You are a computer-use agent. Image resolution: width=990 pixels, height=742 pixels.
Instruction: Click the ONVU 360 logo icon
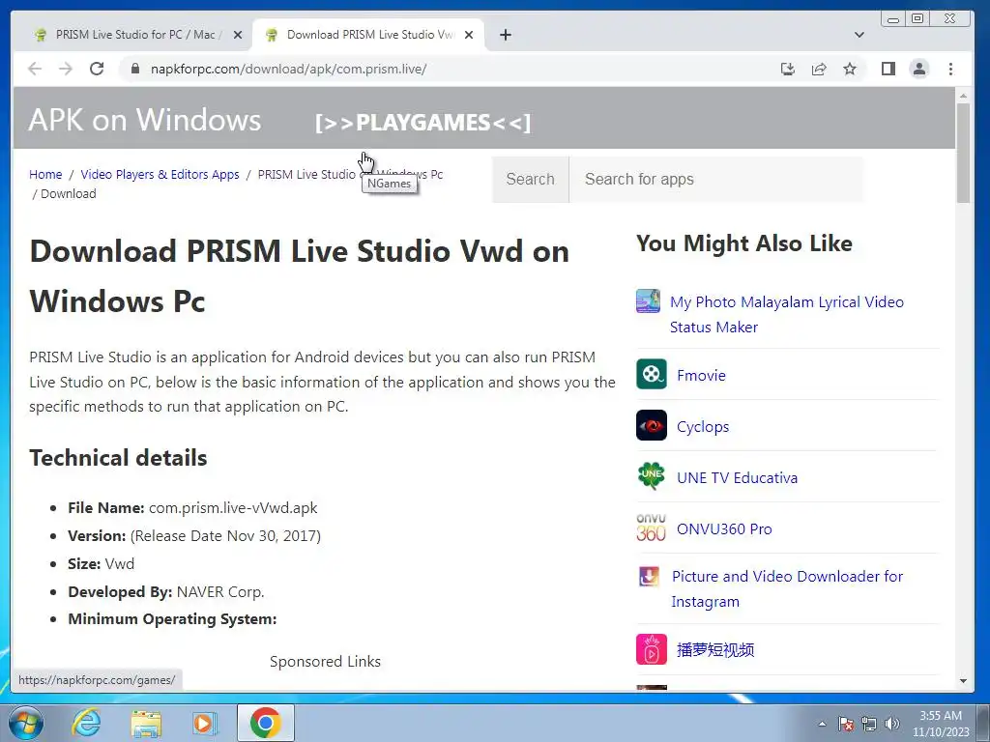click(652, 528)
